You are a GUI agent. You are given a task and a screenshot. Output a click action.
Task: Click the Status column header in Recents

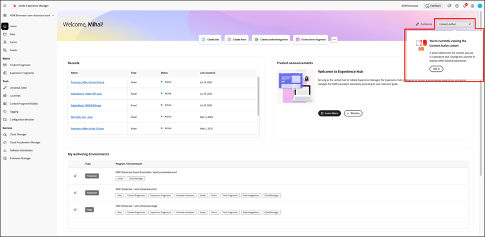tap(164, 73)
